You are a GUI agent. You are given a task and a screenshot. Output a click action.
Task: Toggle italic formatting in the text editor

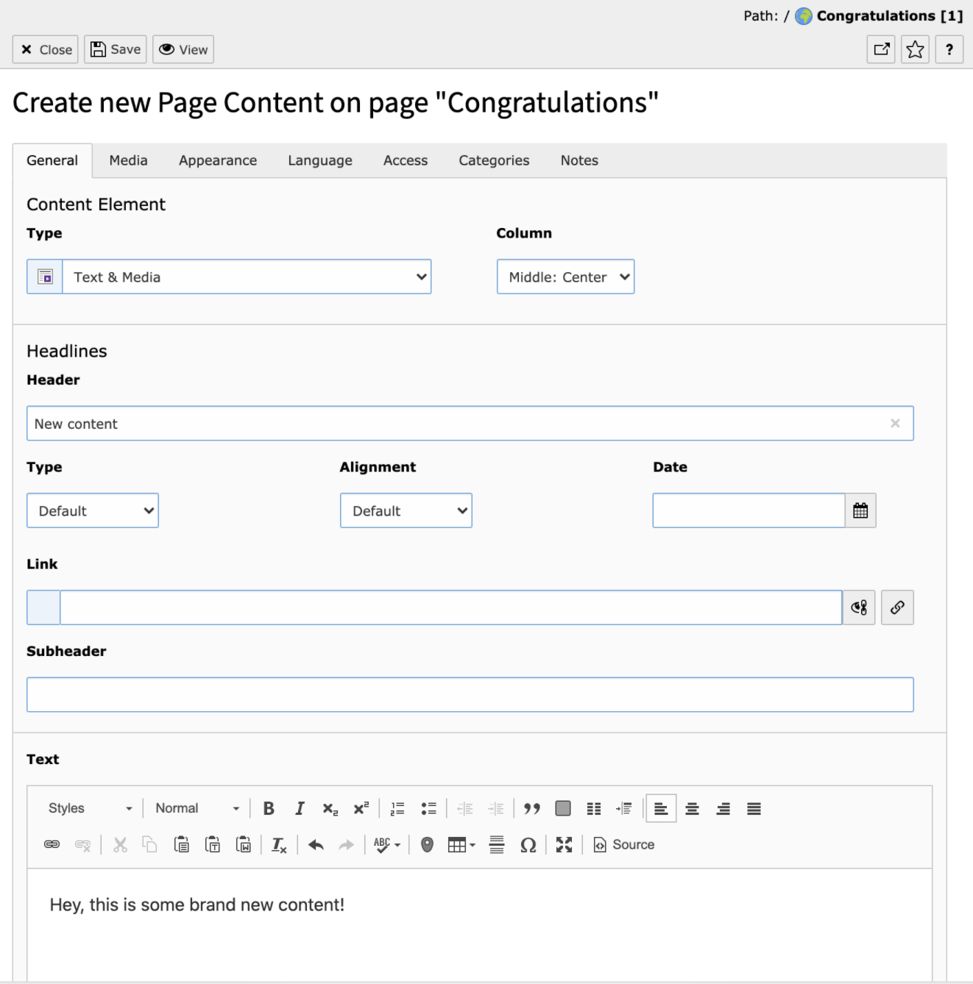pyautogui.click(x=300, y=808)
